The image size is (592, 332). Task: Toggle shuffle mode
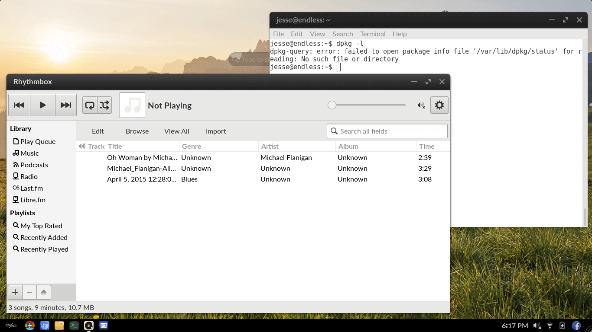104,105
